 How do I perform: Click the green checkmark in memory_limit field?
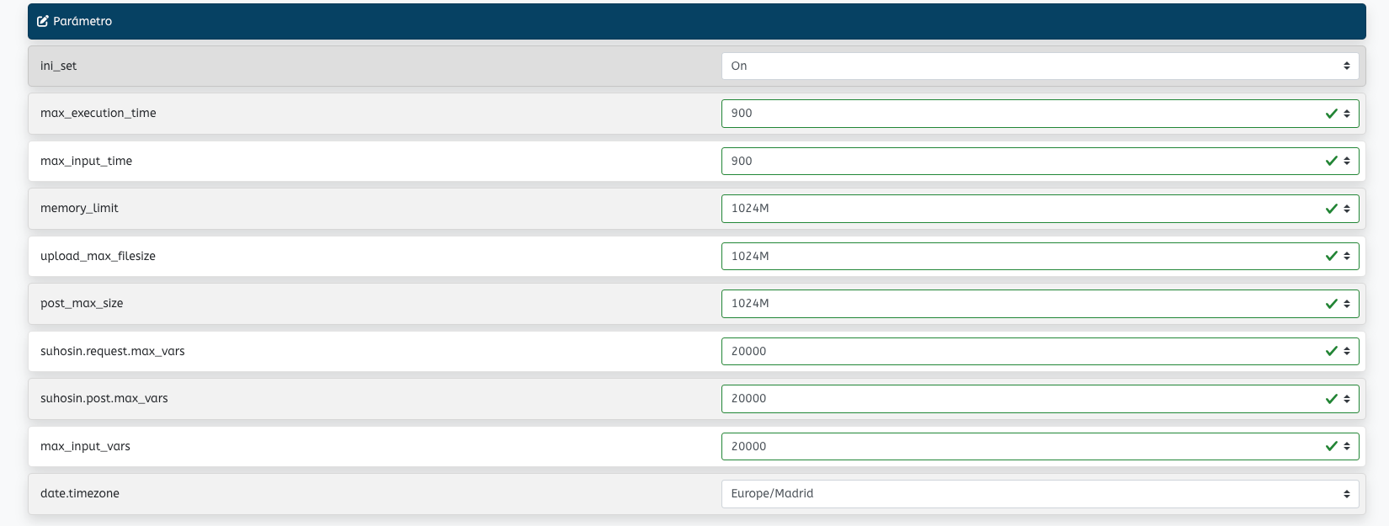1332,209
